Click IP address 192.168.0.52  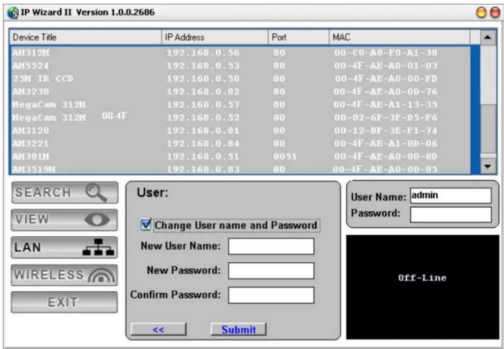coord(203,117)
